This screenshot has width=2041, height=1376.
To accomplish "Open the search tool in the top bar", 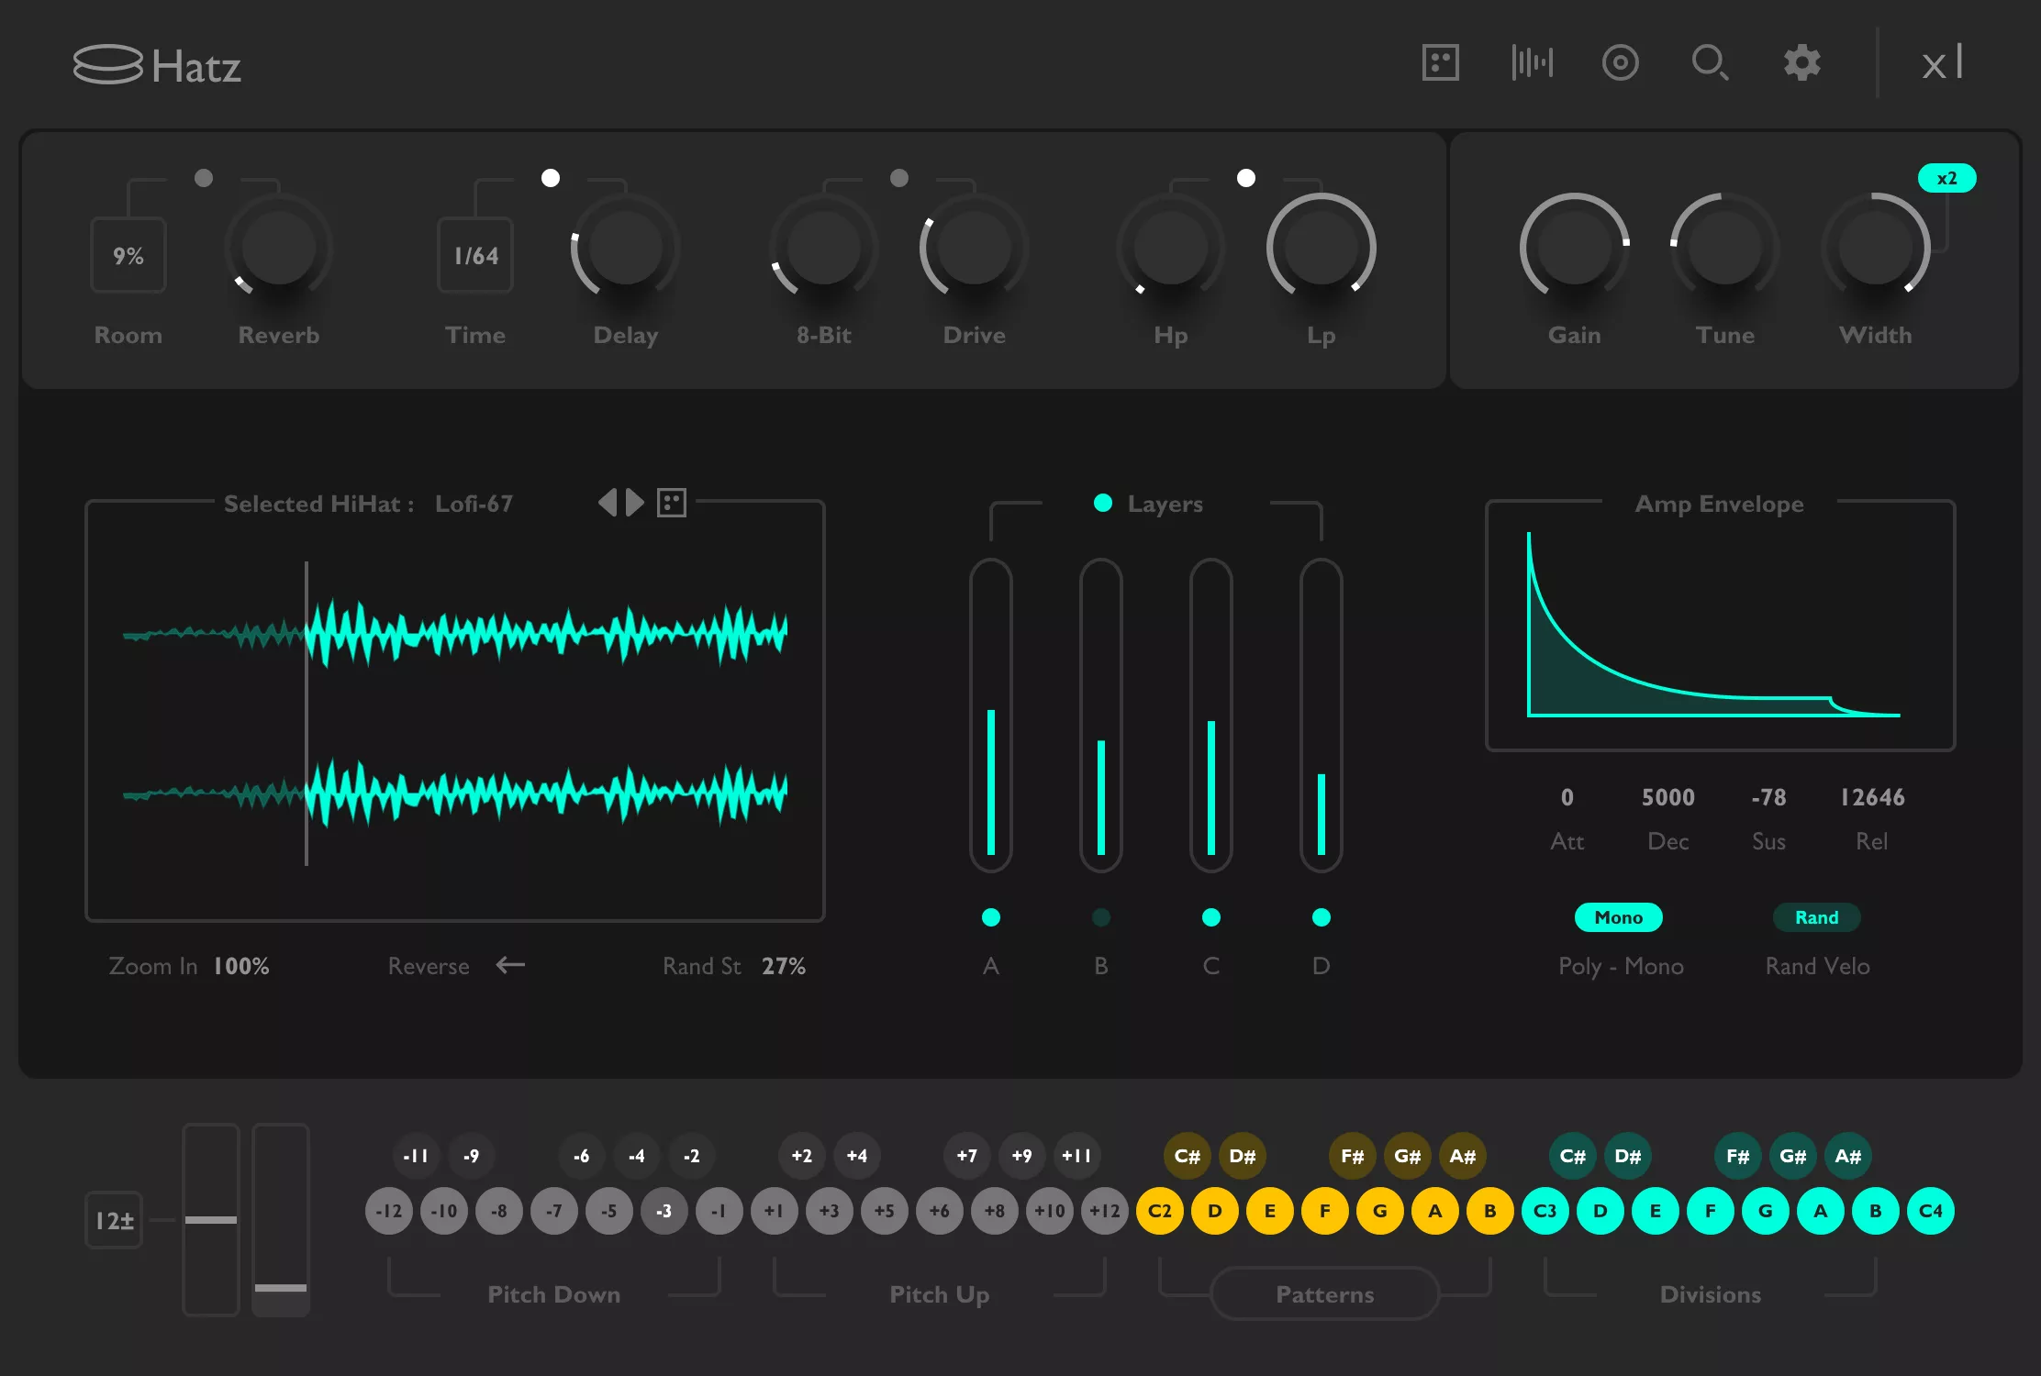I will pos(1709,62).
